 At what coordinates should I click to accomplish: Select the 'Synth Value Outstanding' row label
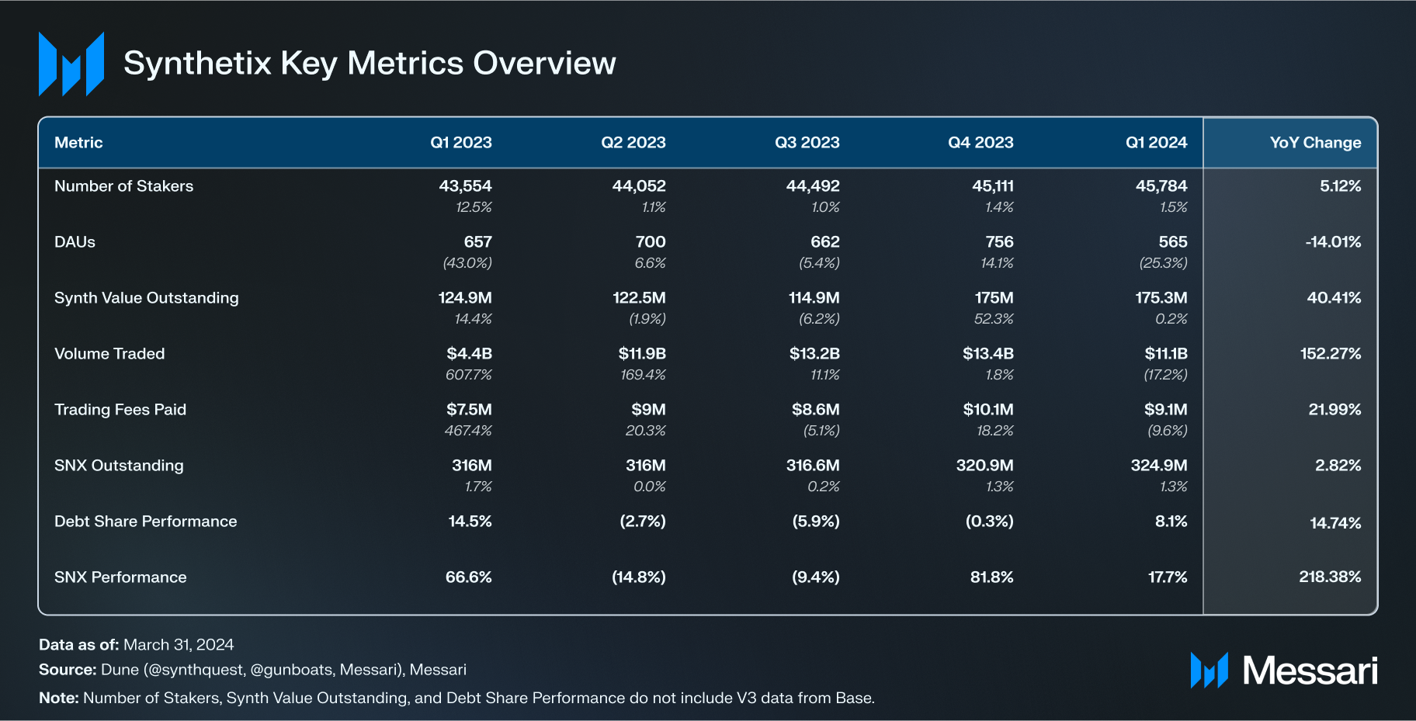pos(147,298)
